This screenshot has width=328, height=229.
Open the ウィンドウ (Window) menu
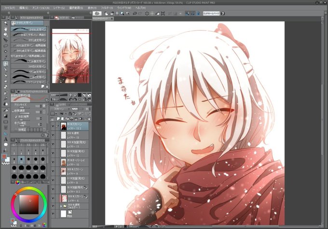124,8
